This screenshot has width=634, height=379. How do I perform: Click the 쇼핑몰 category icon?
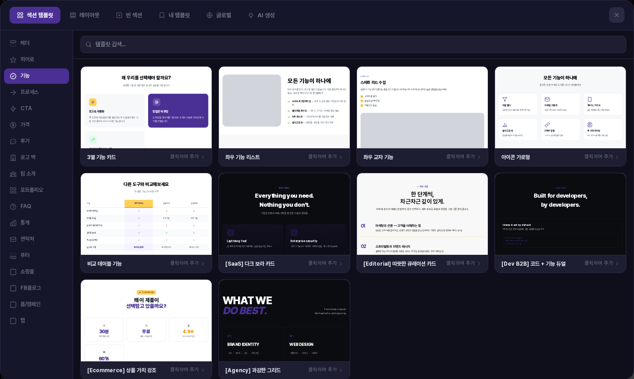pyautogui.click(x=13, y=272)
